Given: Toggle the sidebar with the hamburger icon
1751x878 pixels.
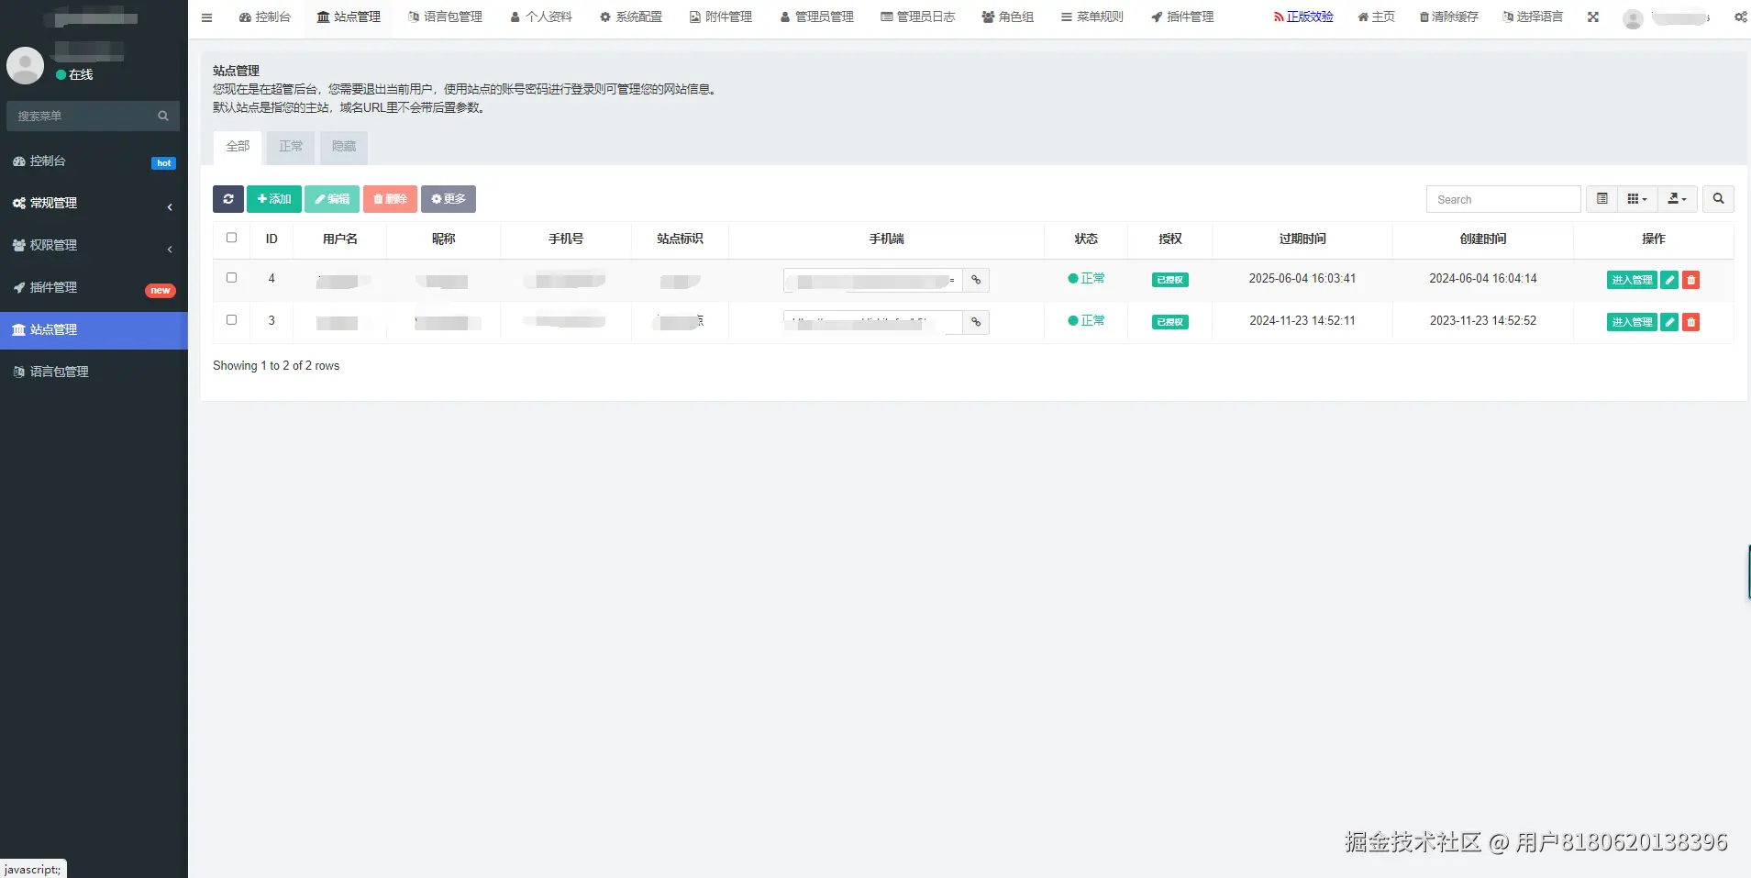Looking at the screenshot, I should pos(206,17).
